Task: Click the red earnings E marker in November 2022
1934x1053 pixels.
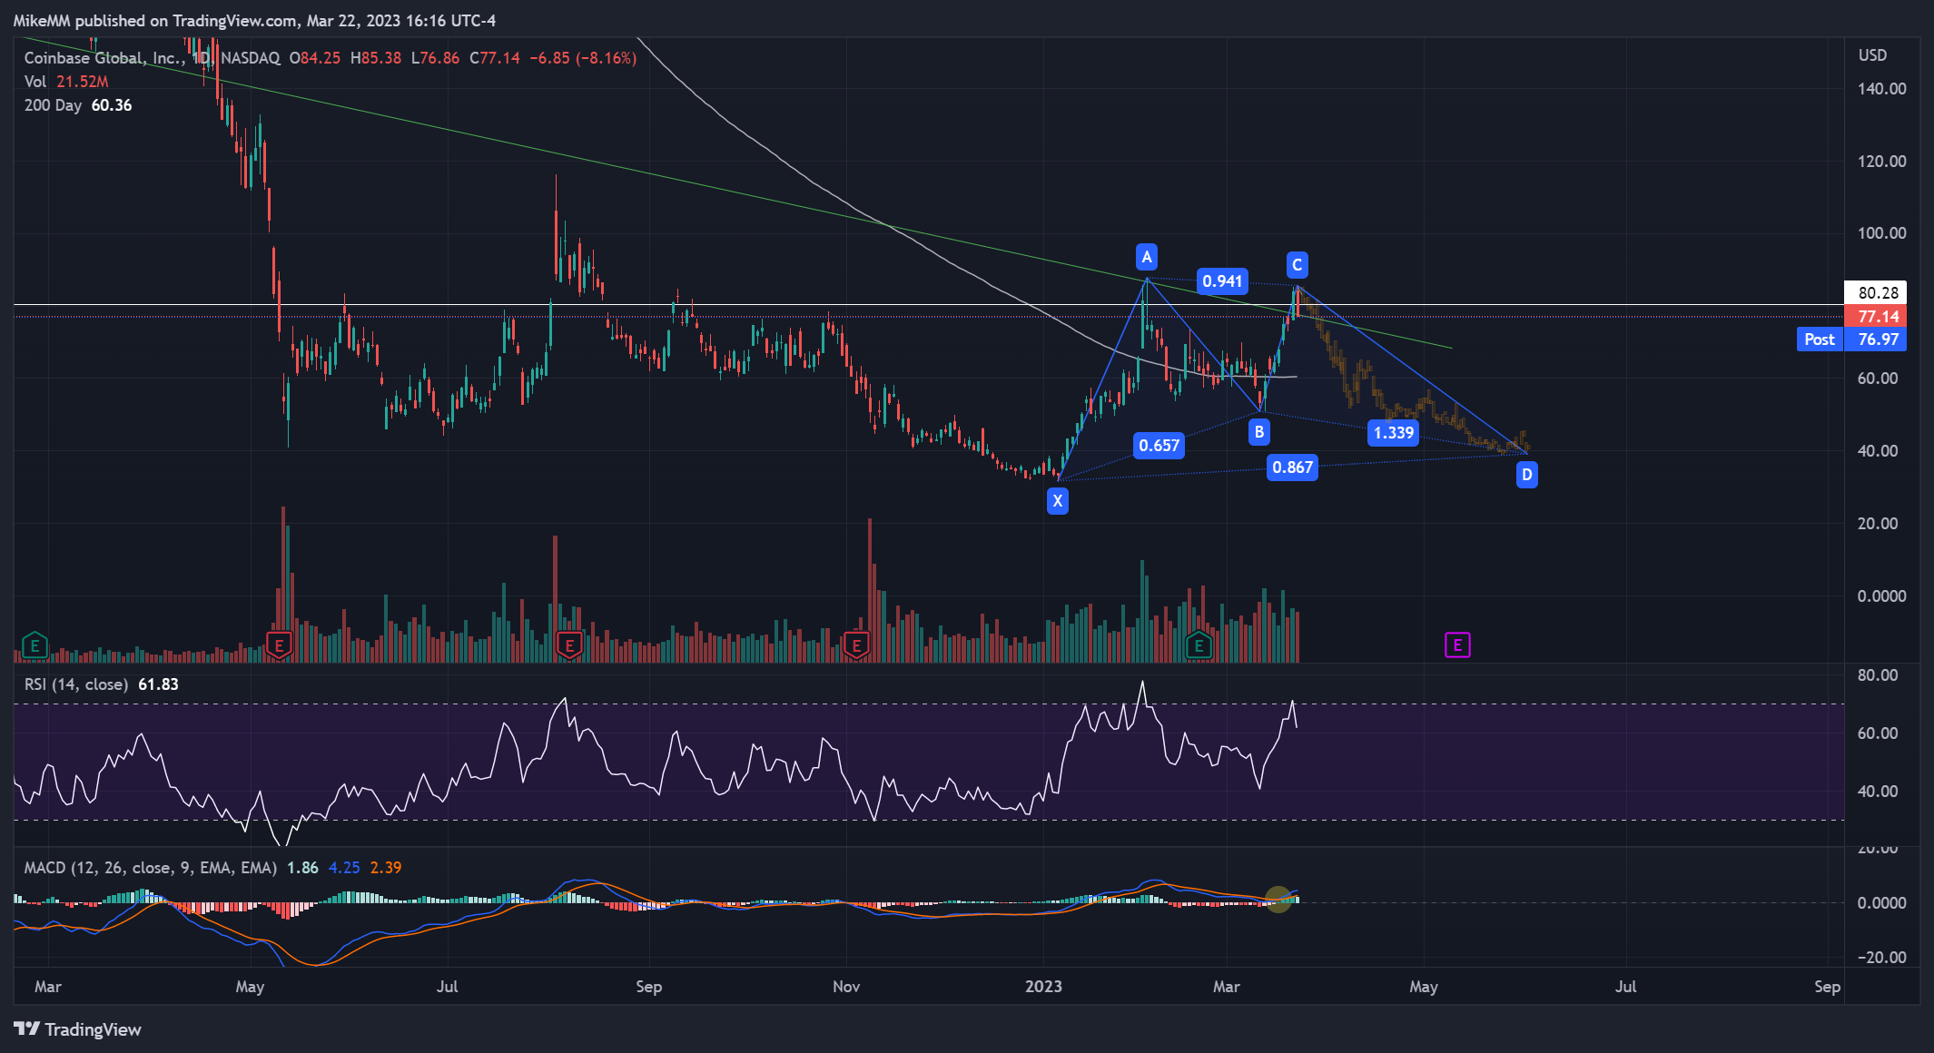Action: click(856, 646)
